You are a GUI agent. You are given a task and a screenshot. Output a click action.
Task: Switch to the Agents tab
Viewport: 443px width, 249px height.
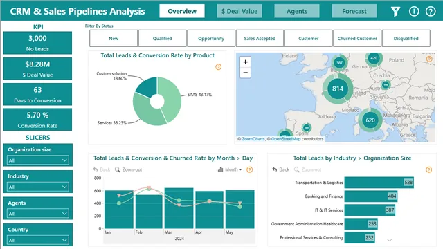click(x=297, y=11)
